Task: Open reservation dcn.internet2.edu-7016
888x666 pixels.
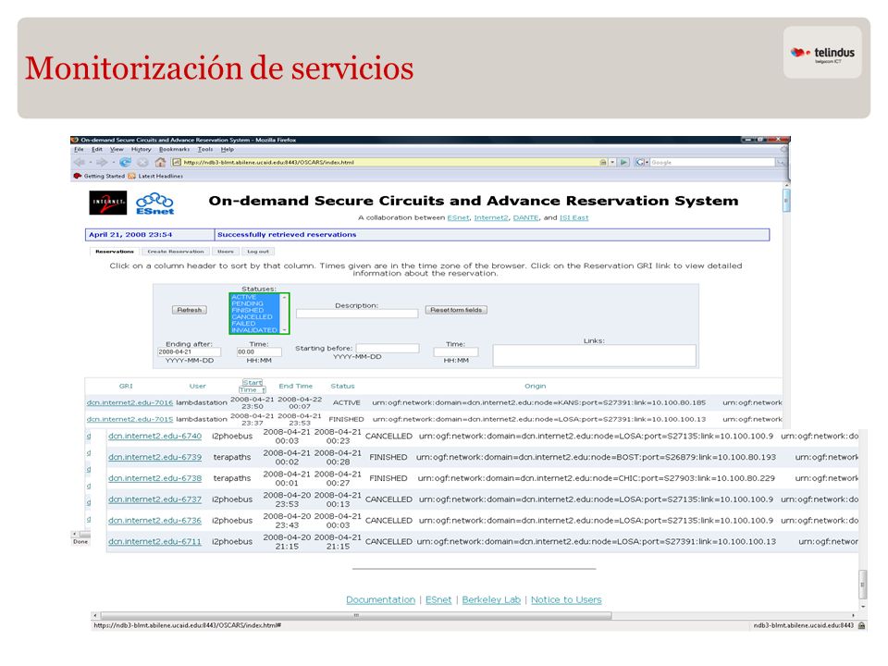Action: [x=129, y=402]
